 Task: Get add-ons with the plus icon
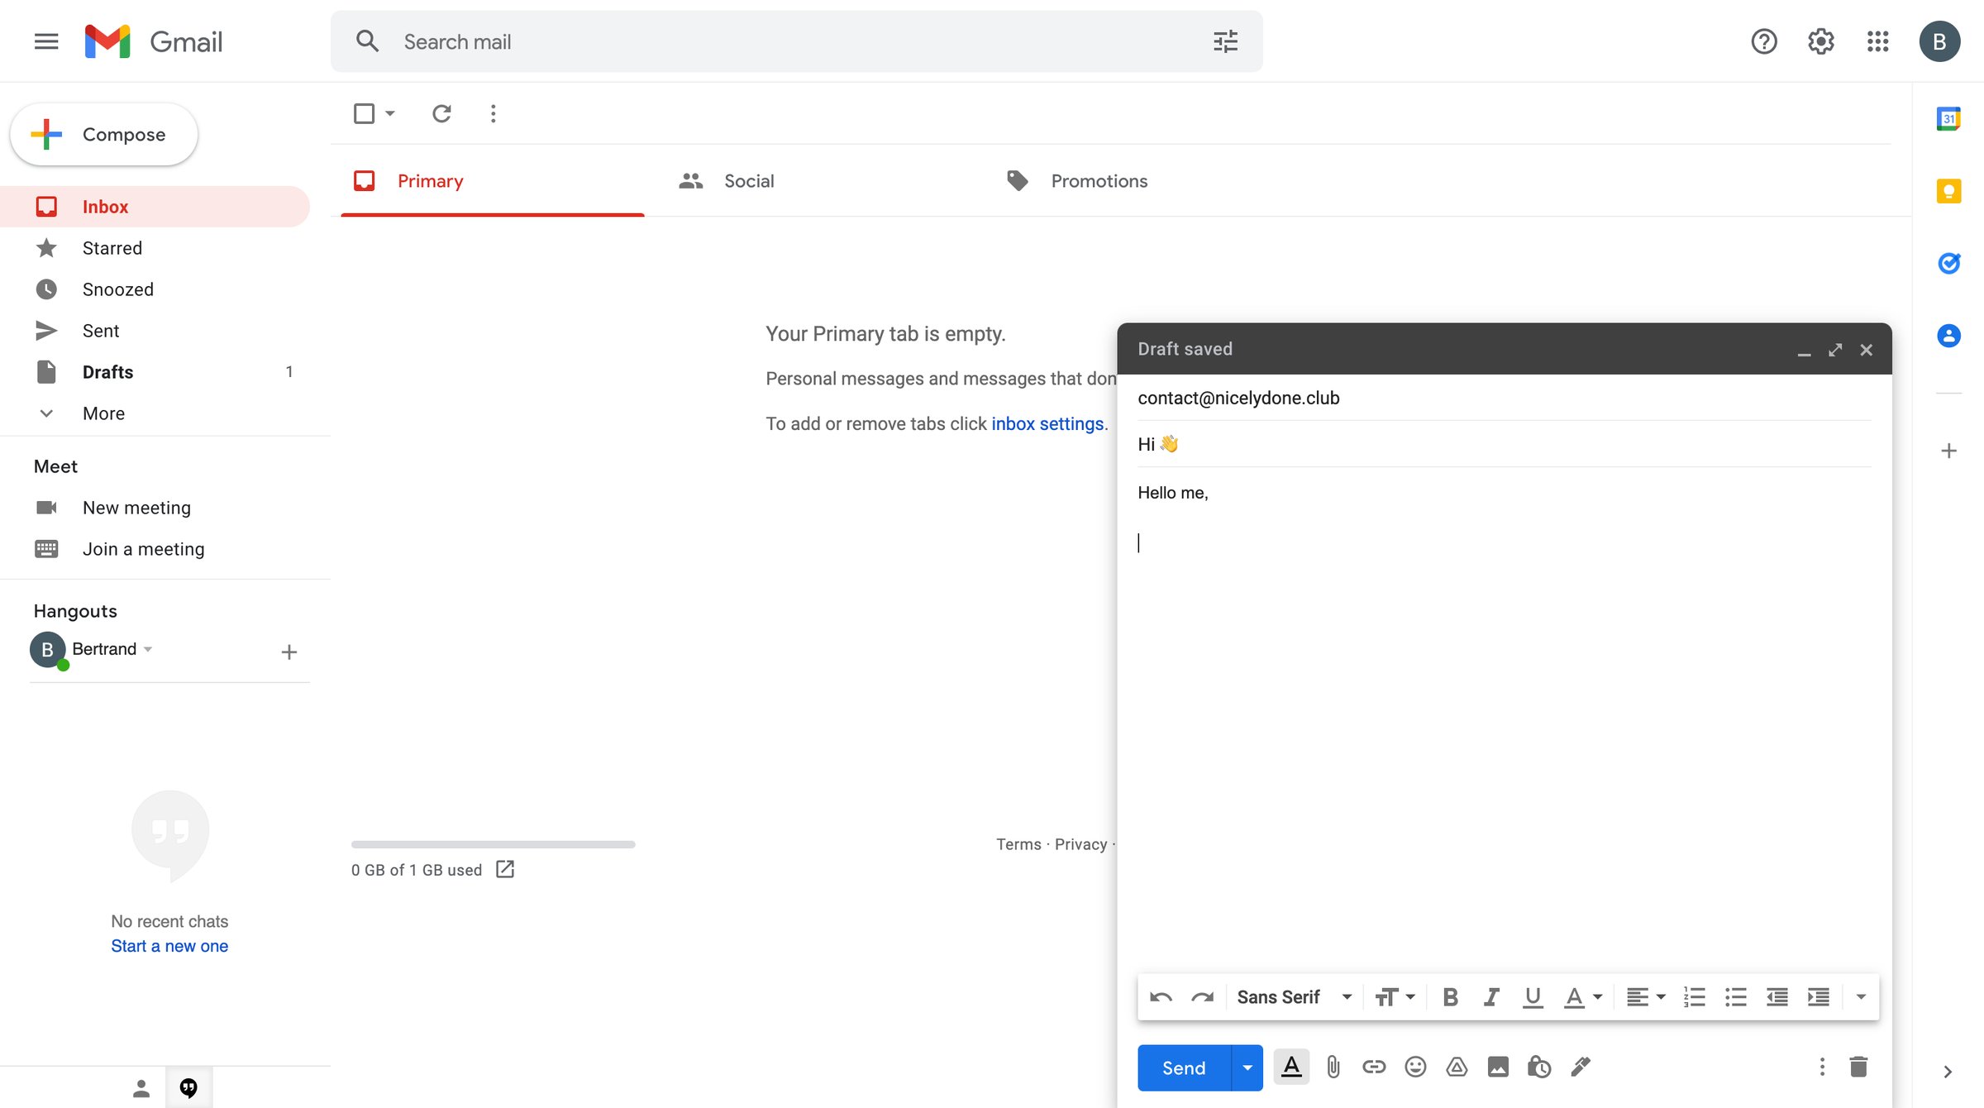[1948, 451]
